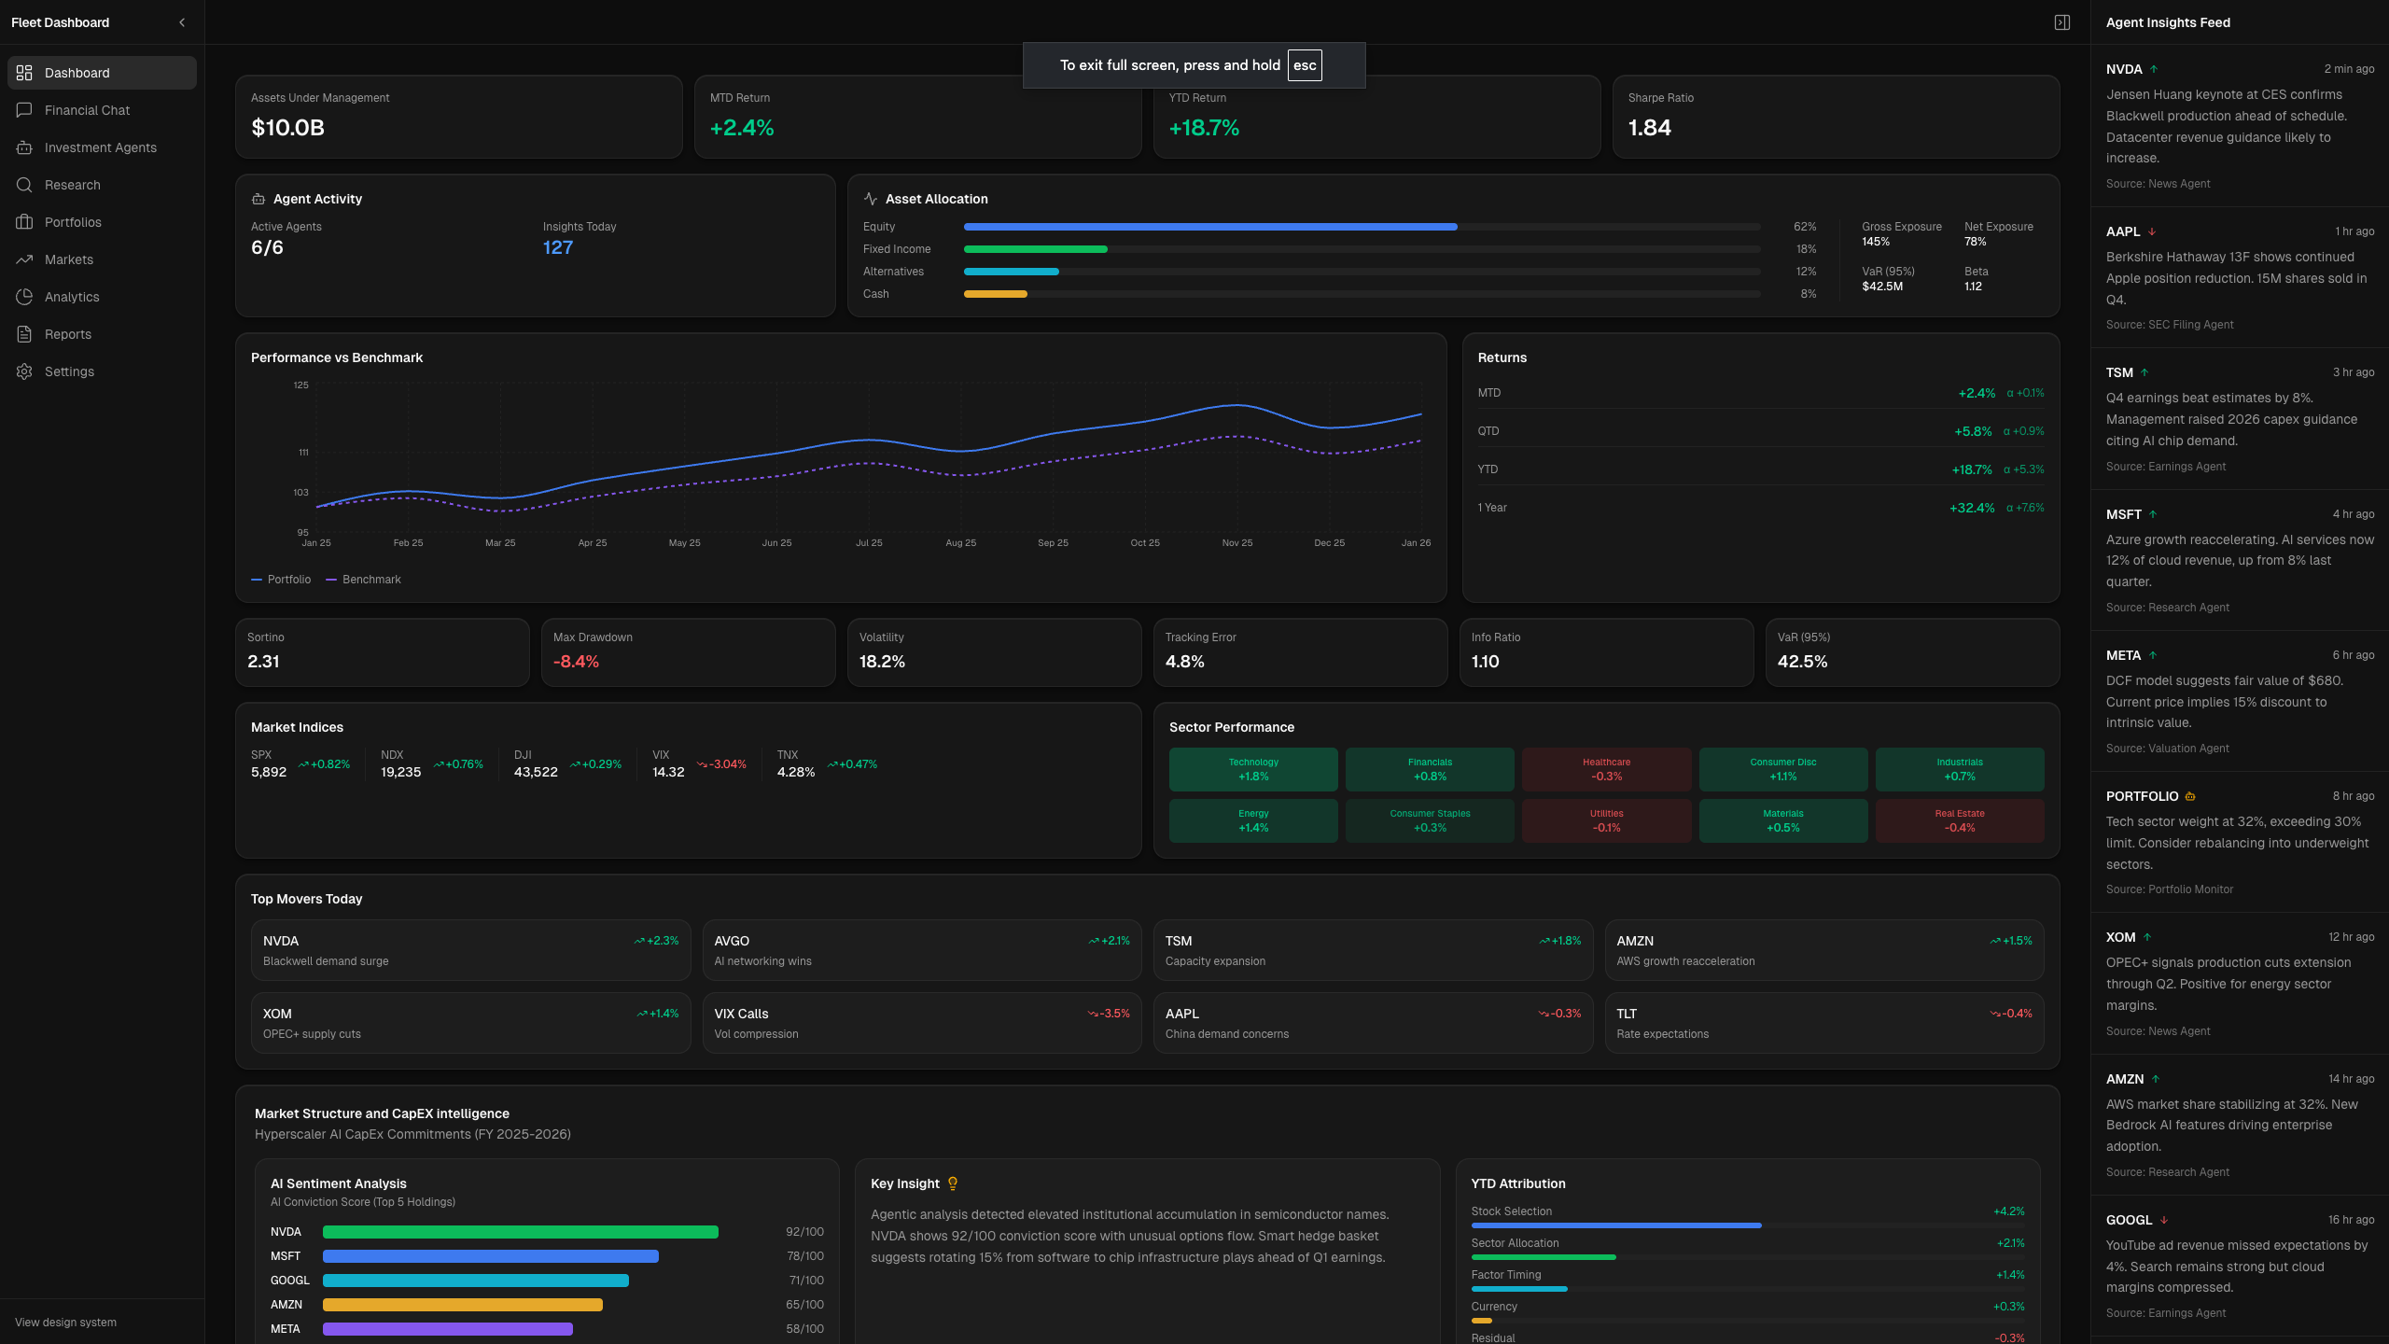Click the Portfolios briefcase icon
This screenshot has height=1344, width=2389.
point(24,222)
